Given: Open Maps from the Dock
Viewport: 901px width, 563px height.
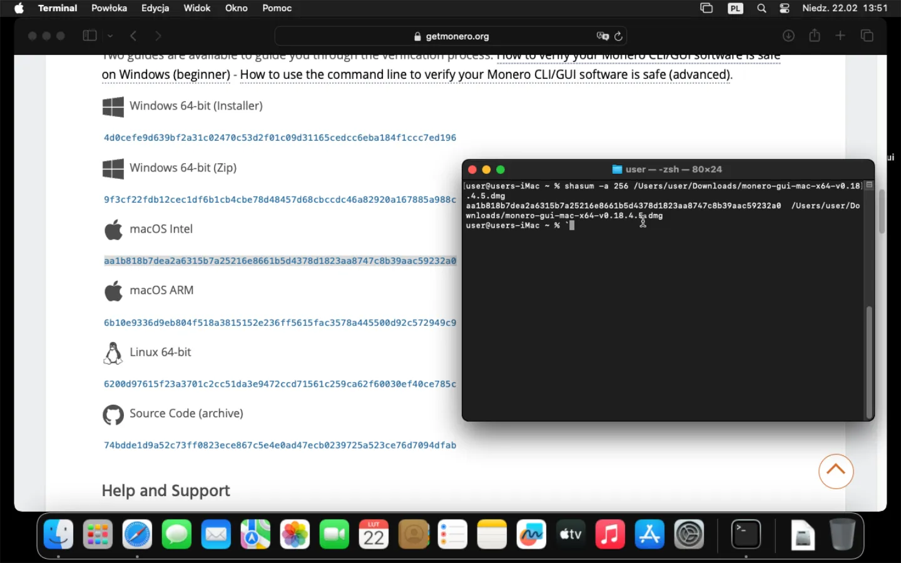Looking at the screenshot, I should click(255, 535).
